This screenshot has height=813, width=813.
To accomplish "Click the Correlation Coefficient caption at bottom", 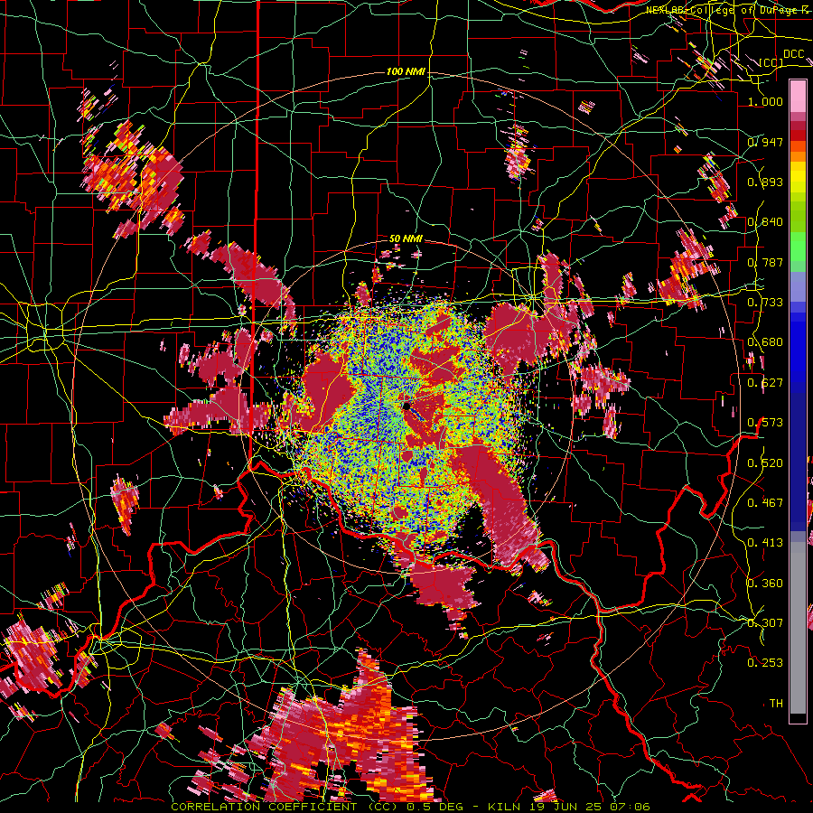I will [x=410, y=807].
